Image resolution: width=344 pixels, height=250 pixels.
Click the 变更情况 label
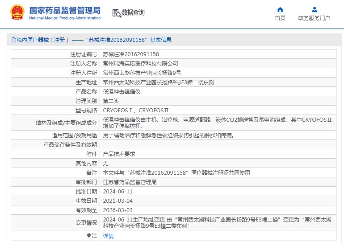(86, 223)
